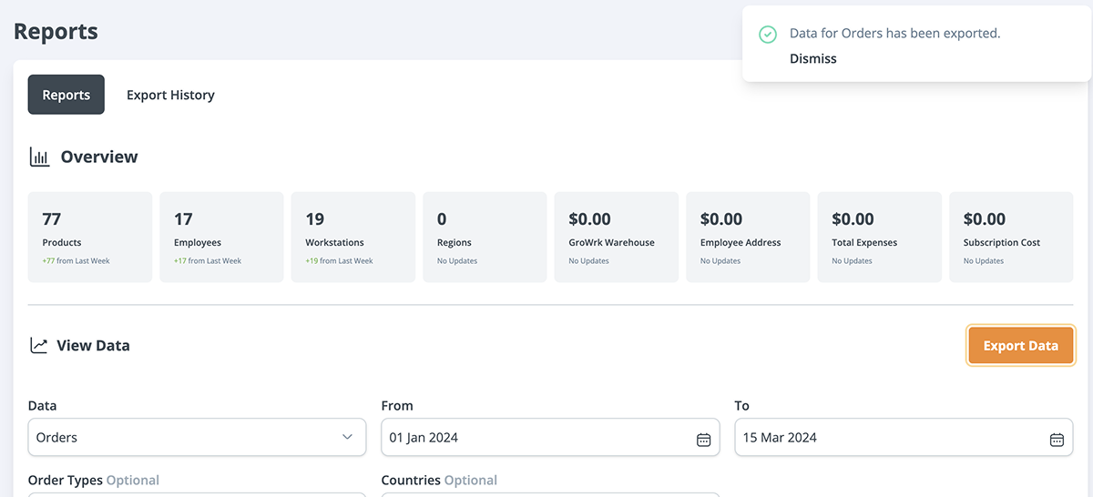This screenshot has width=1093, height=497.
Task: Click the Overview bar chart icon
Action: (x=39, y=157)
